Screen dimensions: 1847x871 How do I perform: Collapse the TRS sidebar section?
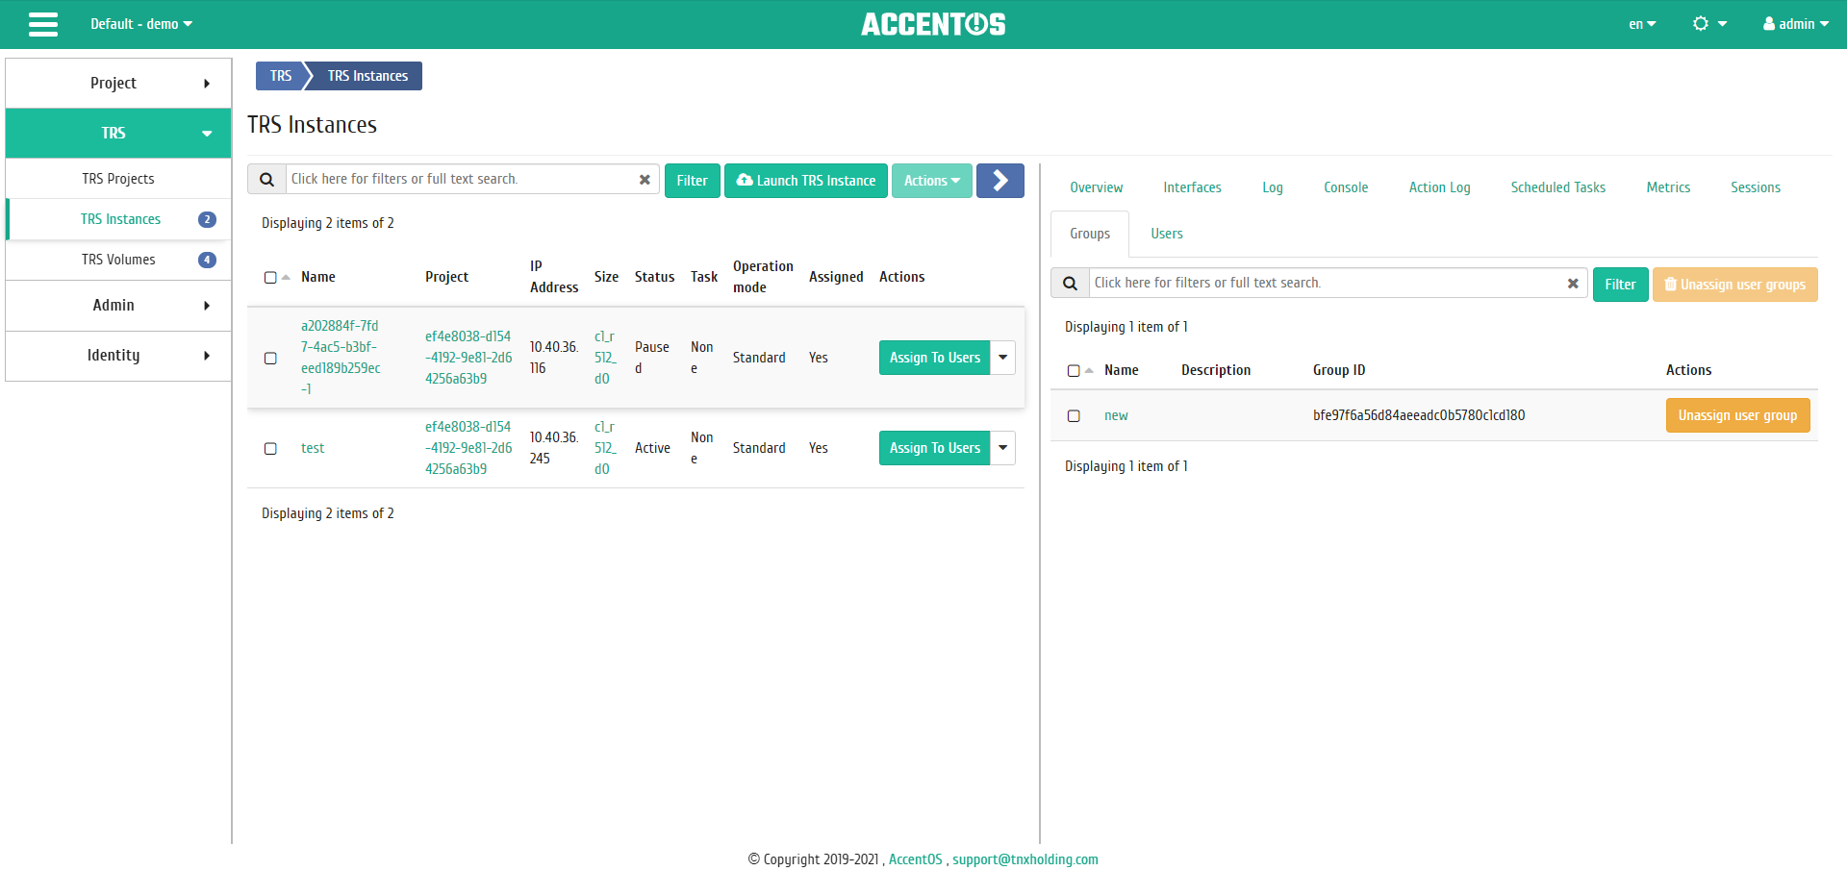coord(118,133)
